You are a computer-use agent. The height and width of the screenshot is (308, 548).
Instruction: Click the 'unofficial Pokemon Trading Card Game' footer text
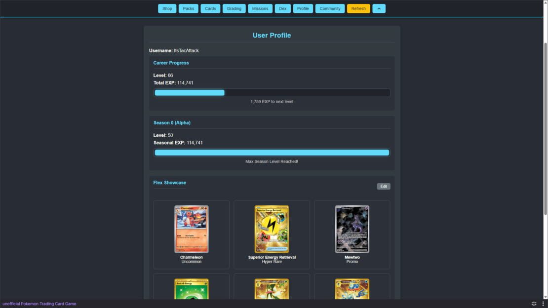tap(39, 304)
